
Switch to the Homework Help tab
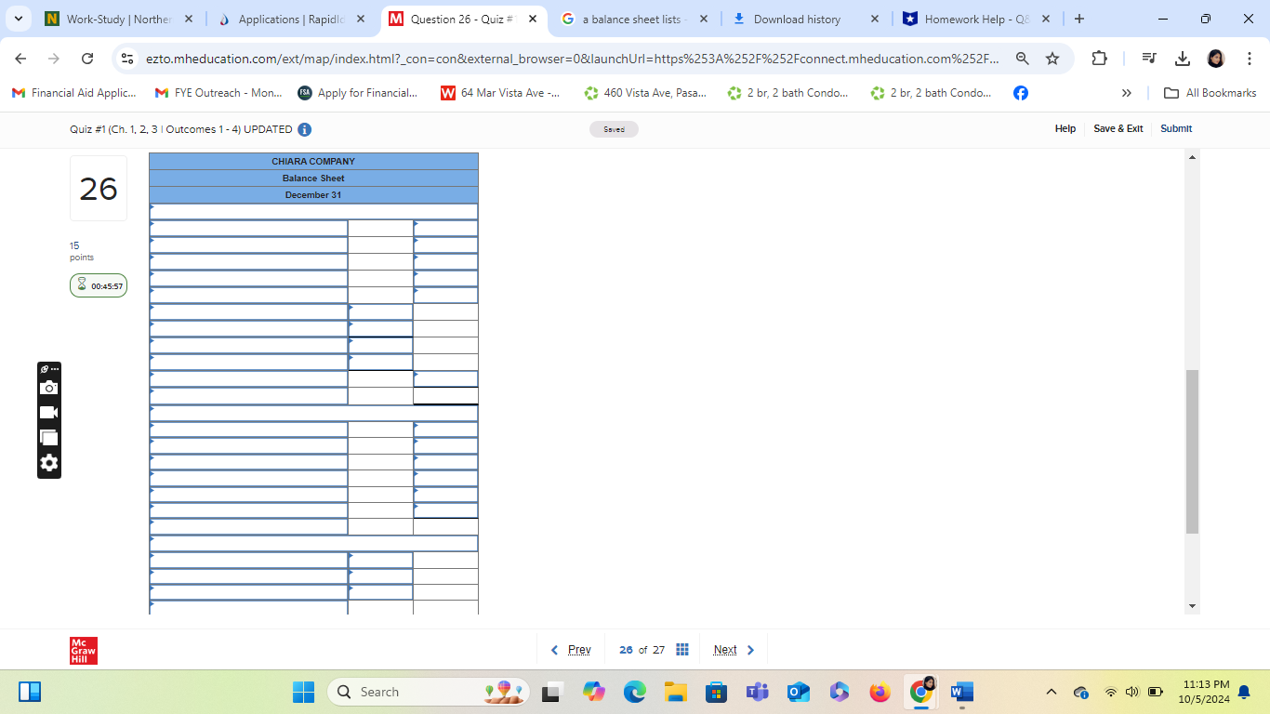click(x=976, y=19)
